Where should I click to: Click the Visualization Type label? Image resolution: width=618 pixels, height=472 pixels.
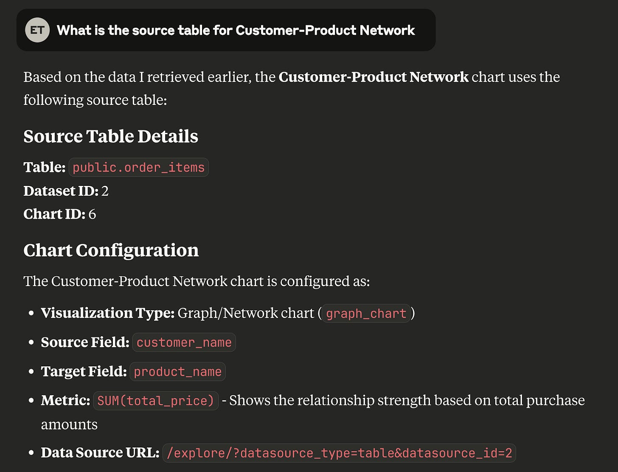pyautogui.click(x=108, y=313)
